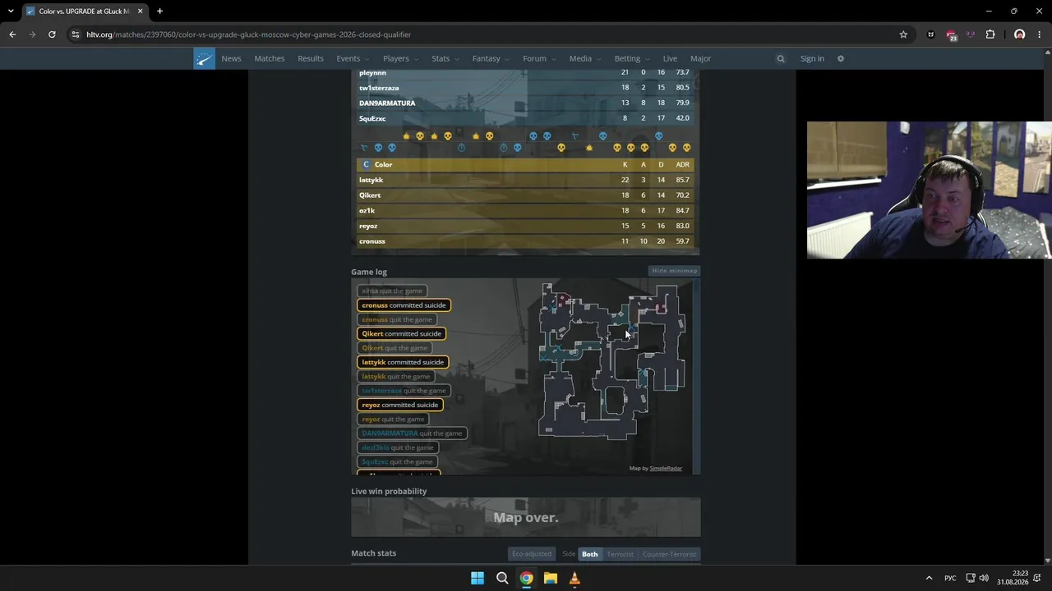Expand the Players dropdown menu
This screenshot has height=591, width=1052.
pos(400,58)
